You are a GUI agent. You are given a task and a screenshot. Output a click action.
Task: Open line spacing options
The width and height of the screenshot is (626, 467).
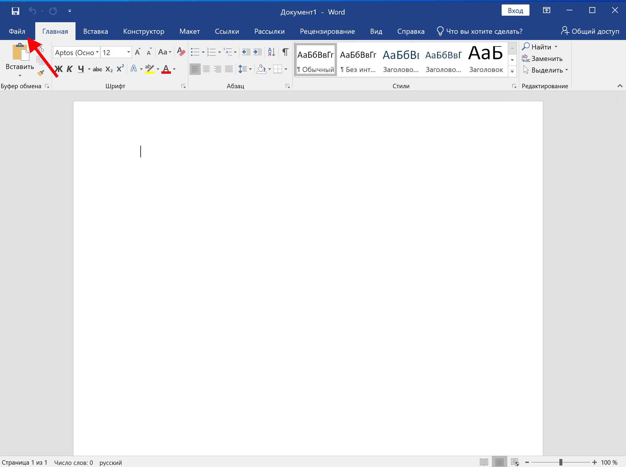(245, 69)
